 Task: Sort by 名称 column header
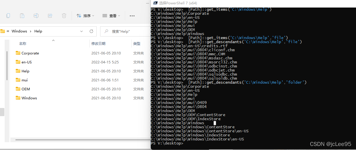[23, 44]
